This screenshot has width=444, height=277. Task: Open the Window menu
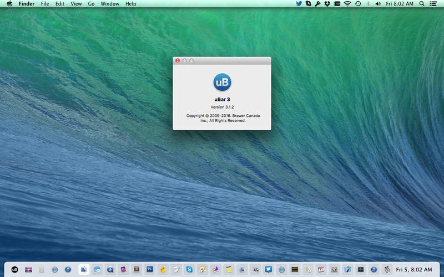tap(110, 4)
